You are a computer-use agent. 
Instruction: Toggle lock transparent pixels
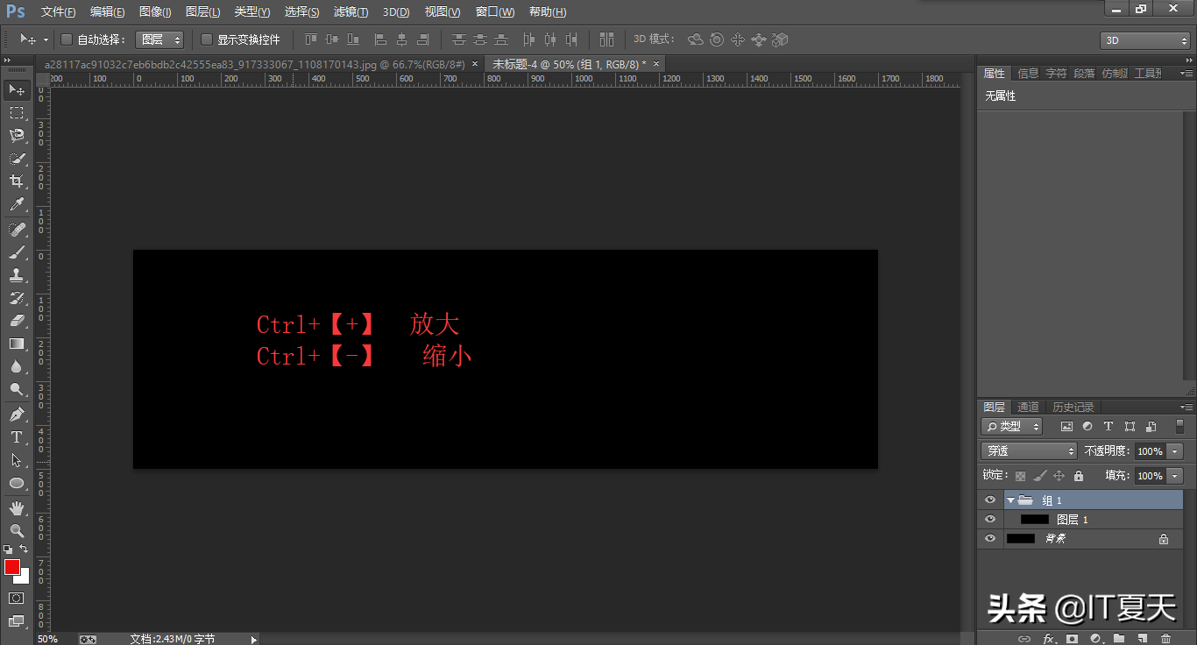pos(1020,476)
